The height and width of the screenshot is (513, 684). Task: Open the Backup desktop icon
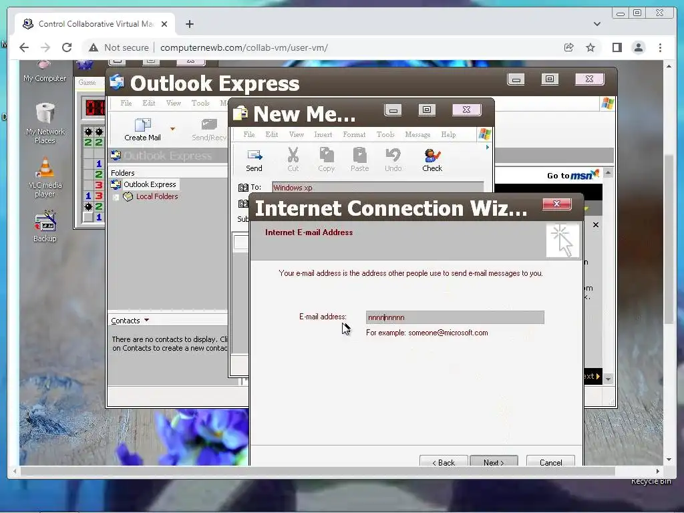pyautogui.click(x=45, y=226)
